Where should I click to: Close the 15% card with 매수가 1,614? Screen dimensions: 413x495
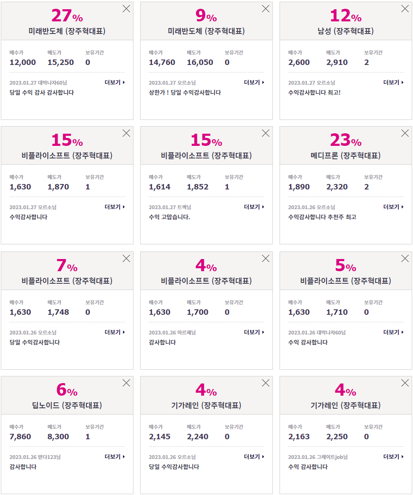(266, 133)
